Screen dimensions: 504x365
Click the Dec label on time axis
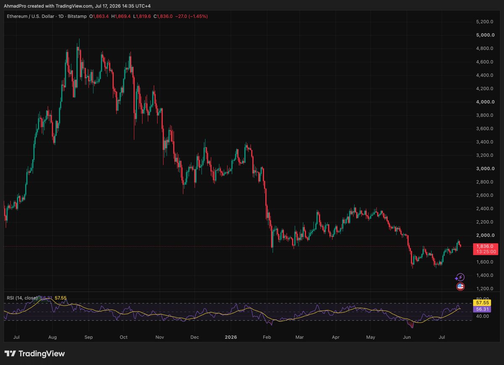[194, 337]
